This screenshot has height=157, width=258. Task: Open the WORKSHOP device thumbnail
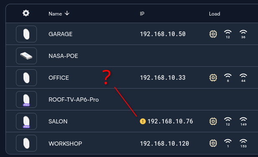point(26,143)
